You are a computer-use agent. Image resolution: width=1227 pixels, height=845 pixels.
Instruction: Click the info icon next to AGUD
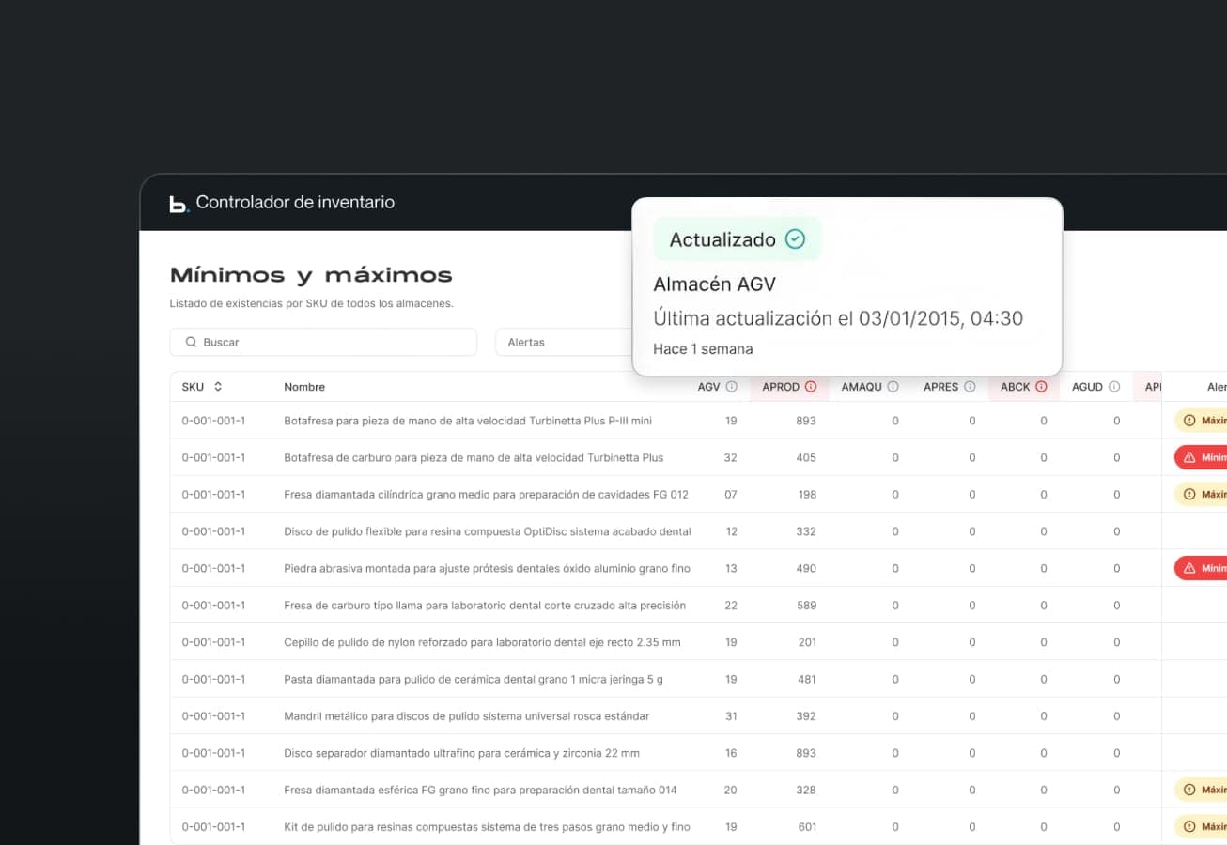tap(1114, 387)
